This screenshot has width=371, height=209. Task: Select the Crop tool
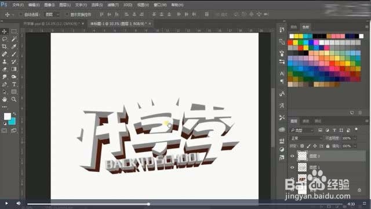tap(4, 46)
